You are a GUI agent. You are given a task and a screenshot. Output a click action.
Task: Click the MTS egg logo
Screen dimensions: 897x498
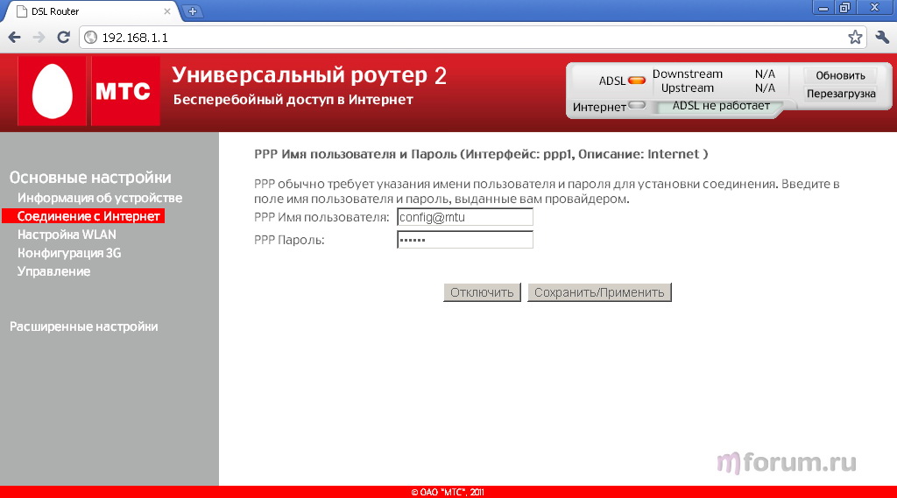coord(53,91)
